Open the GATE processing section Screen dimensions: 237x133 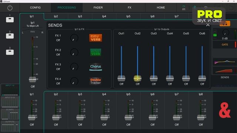(225, 45)
